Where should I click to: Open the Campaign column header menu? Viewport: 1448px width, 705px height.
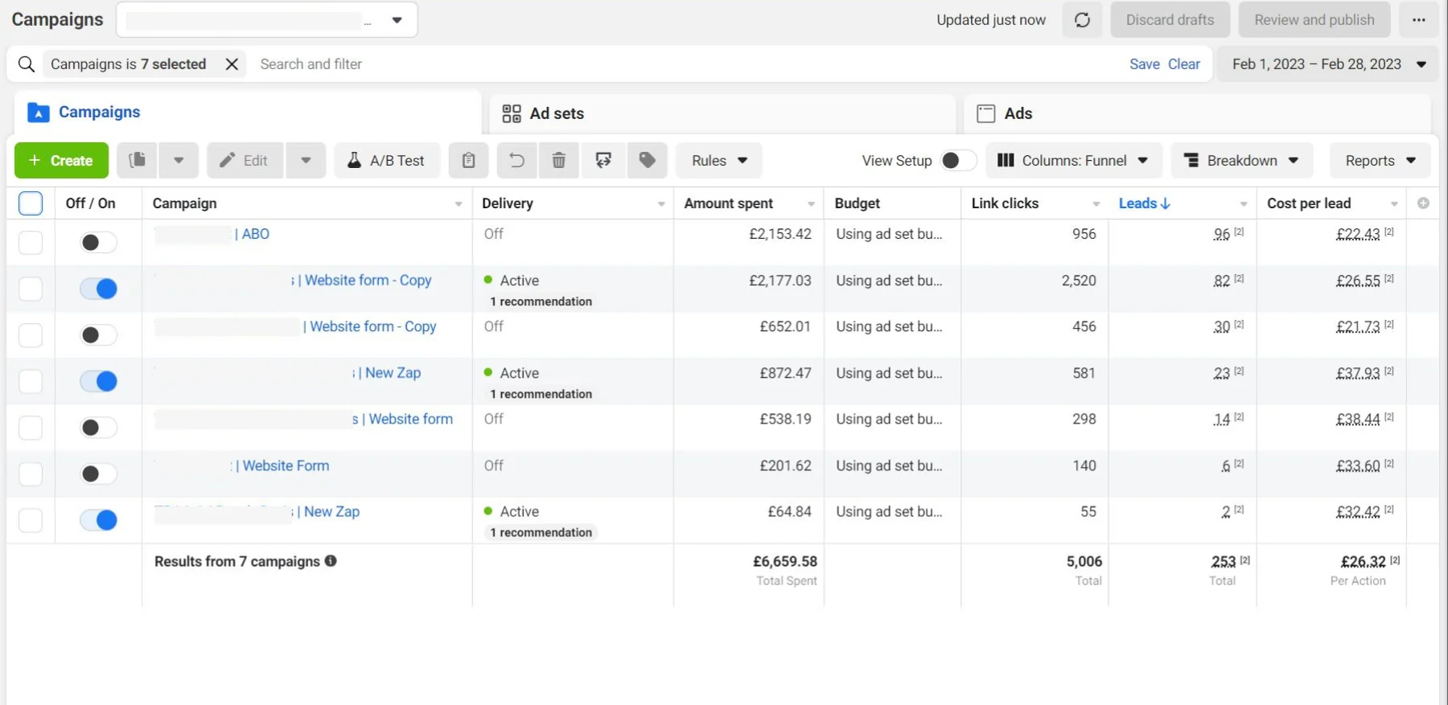(459, 204)
